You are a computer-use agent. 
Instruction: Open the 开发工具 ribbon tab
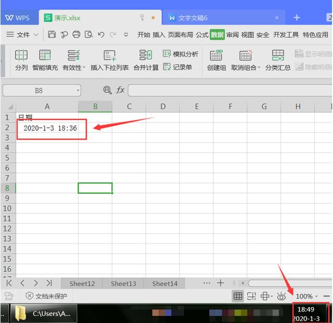click(286, 35)
